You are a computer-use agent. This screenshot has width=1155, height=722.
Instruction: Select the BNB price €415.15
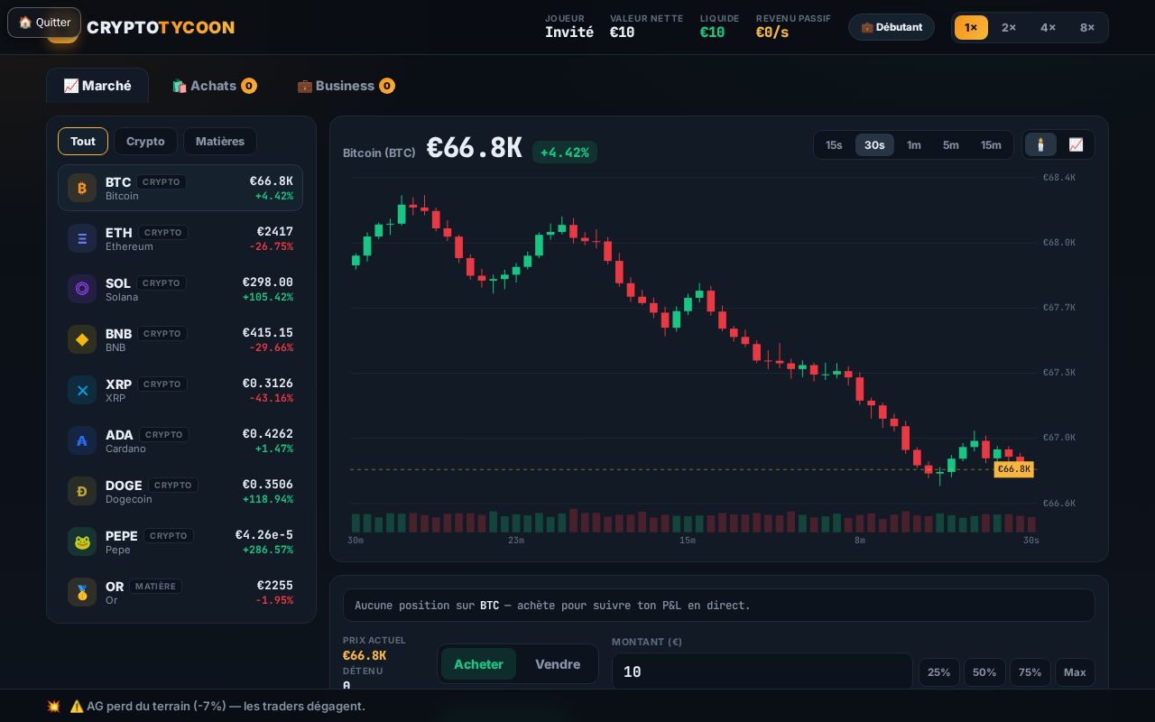tap(268, 333)
